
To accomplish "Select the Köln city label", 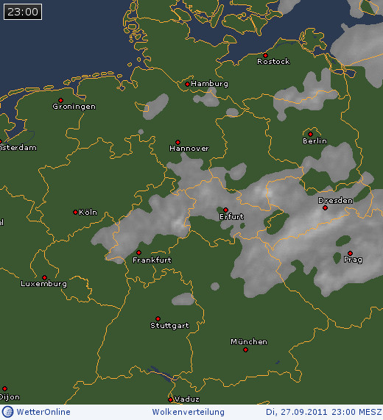I will click(88, 213).
